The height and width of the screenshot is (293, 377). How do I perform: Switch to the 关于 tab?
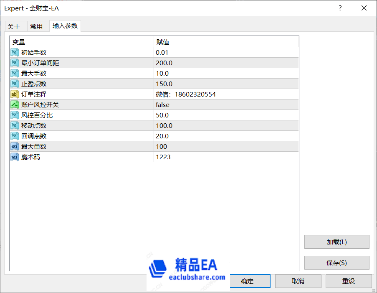pyautogui.click(x=14, y=26)
